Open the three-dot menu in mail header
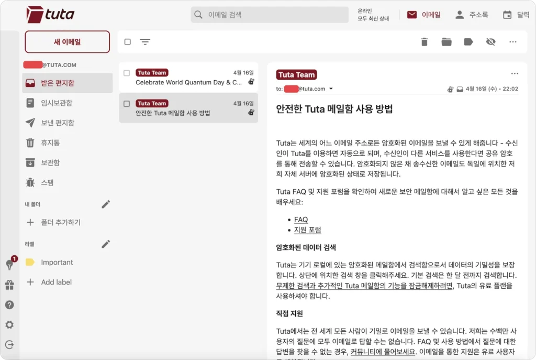 click(515, 73)
